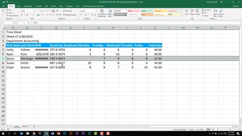242x136 pixels.
Task: Switch to the Page Layout tab
Action: (x=28, y=6)
